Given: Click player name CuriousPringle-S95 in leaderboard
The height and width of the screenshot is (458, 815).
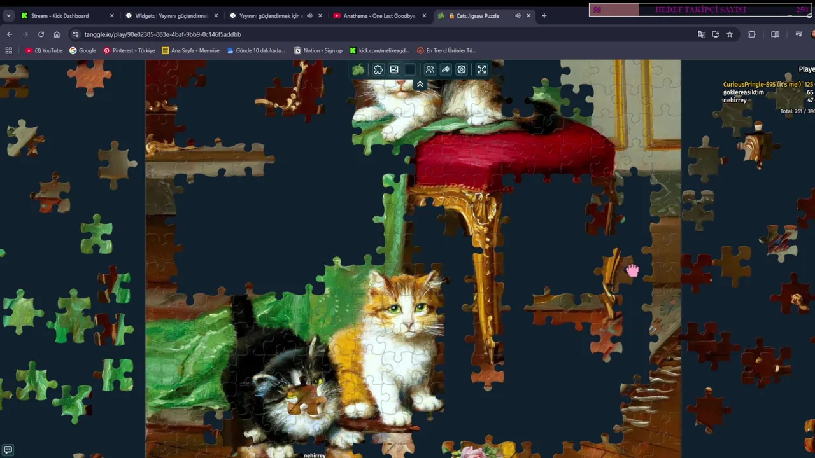Looking at the screenshot, I should point(762,84).
